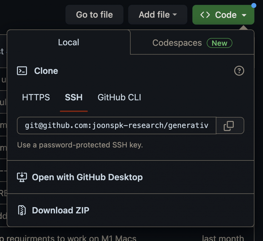
Task: Switch to GitHub CLI clone method
Action: pos(119,98)
